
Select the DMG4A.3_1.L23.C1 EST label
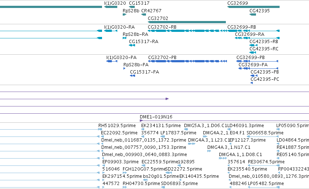click(209, 140)
